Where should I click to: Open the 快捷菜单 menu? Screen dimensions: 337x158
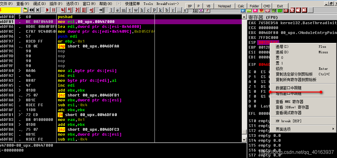132,4
